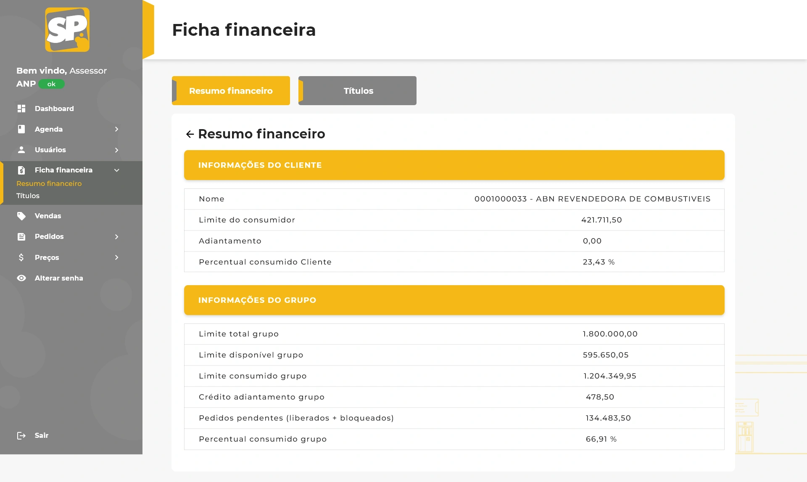The width and height of the screenshot is (807, 482).
Task: Click the SP logo in sidebar
Action: click(x=67, y=29)
